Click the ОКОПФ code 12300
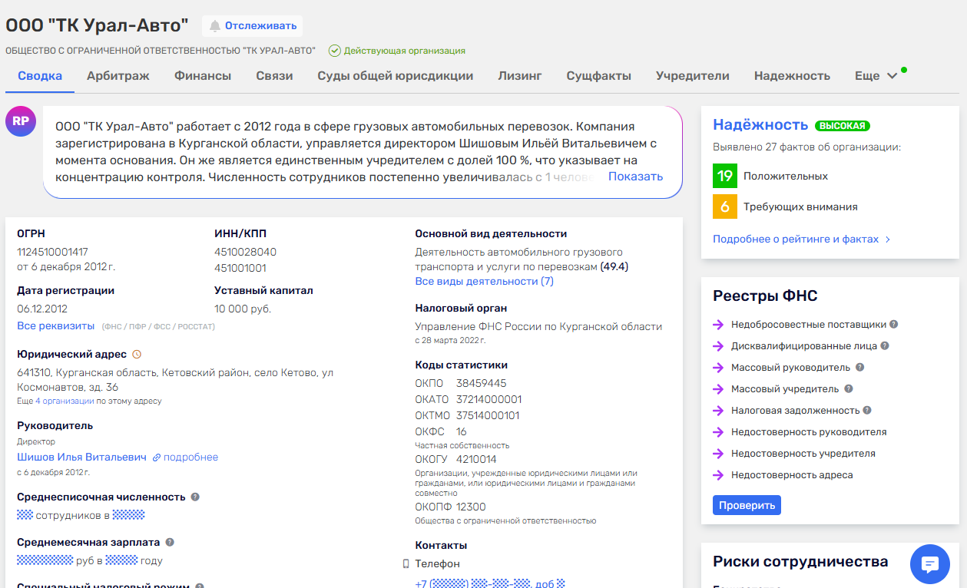This screenshot has height=588, width=967. (x=471, y=507)
